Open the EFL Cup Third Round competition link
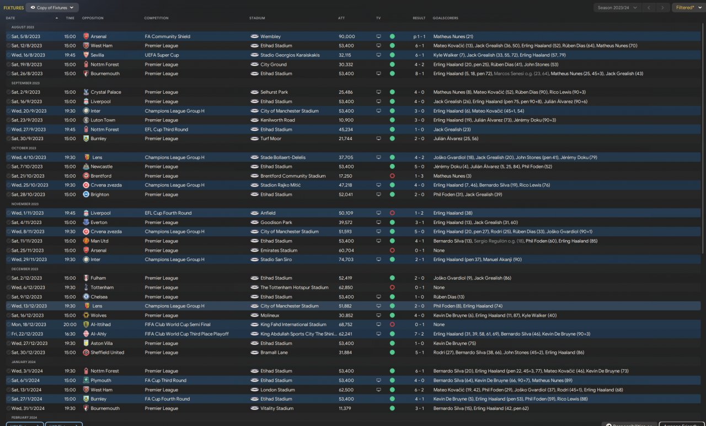The height and width of the screenshot is (426, 706). [x=167, y=130]
